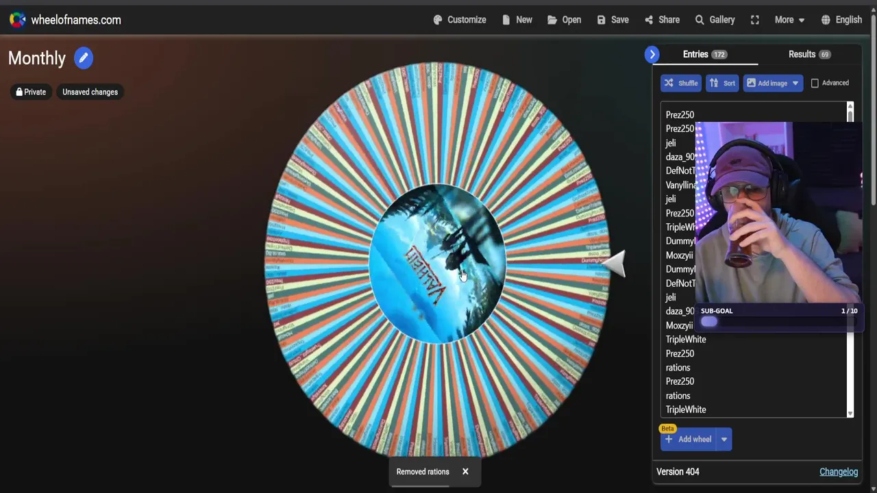Open the Add wheel dropdown arrow
The image size is (877, 493).
[x=724, y=440]
